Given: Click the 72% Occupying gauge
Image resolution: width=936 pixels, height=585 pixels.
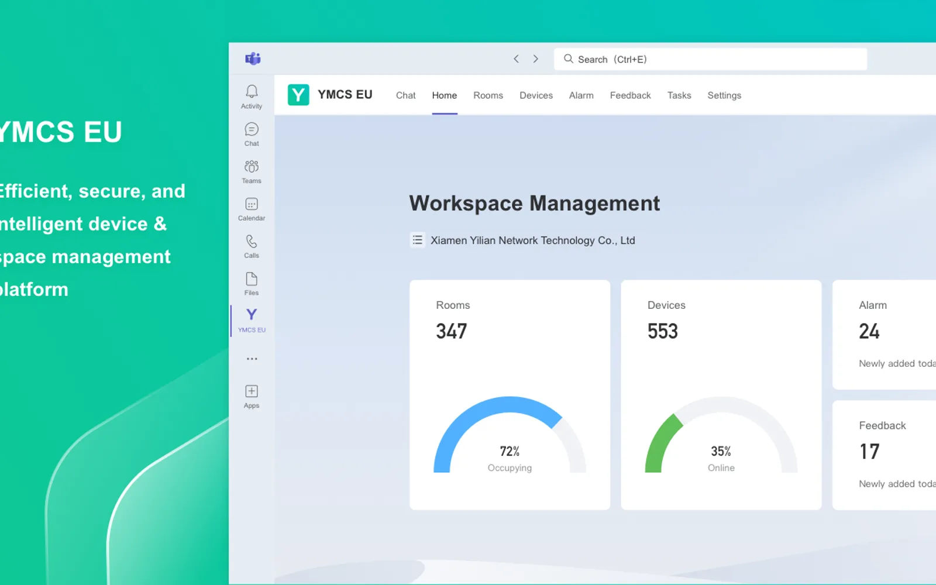Looking at the screenshot, I should pyautogui.click(x=510, y=435).
